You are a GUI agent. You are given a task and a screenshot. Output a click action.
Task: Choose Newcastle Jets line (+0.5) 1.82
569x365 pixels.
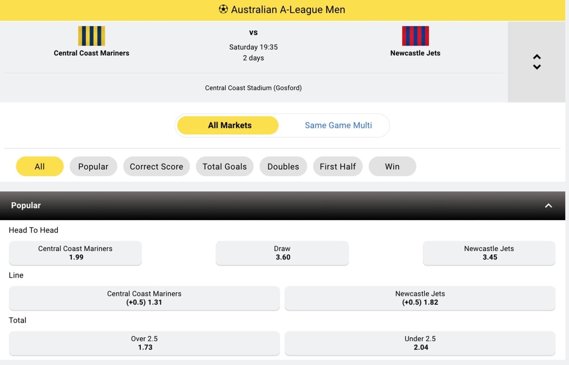420,298
